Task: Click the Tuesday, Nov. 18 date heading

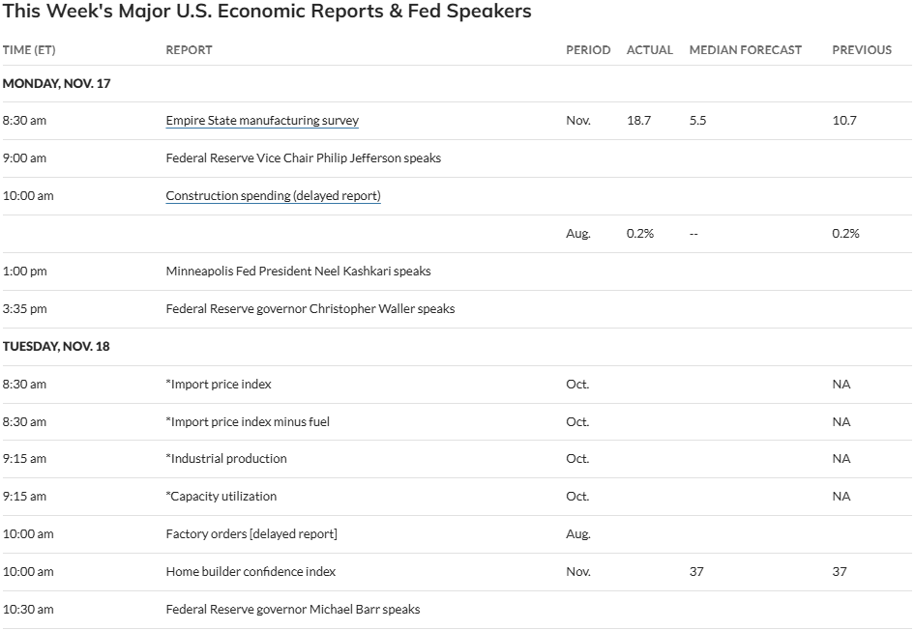Action: [56, 346]
